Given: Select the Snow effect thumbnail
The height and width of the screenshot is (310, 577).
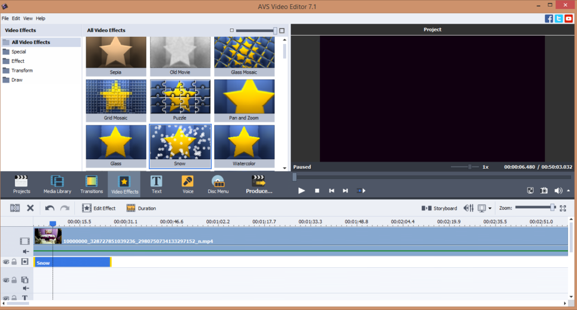Looking at the screenshot, I should tap(180, 146).
